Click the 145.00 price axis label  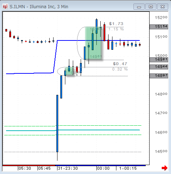click(x=161, y=151)
